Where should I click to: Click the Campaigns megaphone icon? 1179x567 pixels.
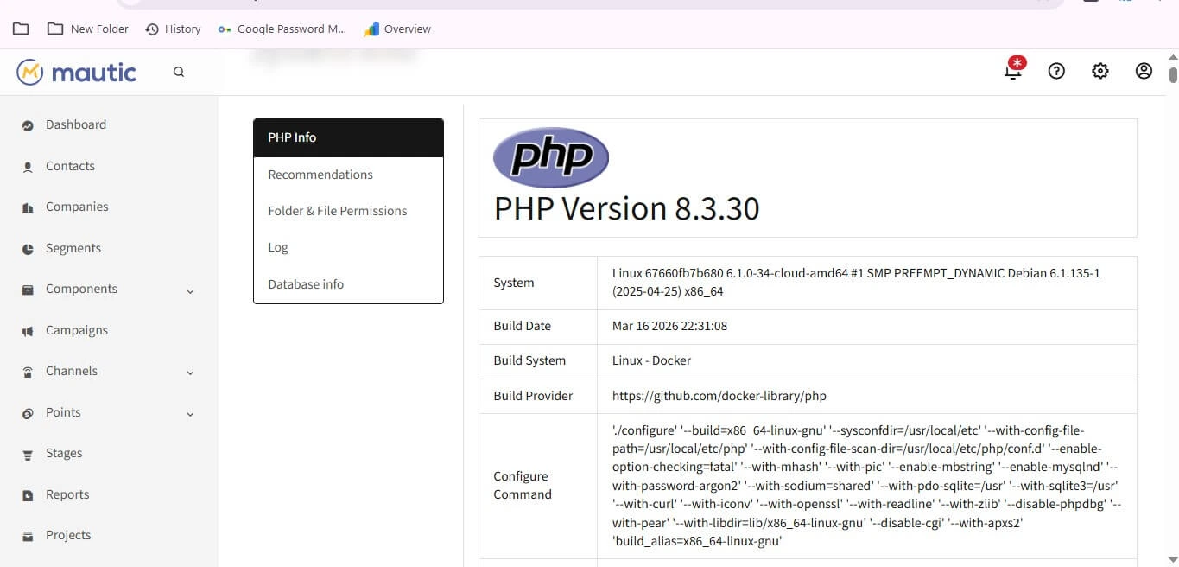(x=28, y=331)
